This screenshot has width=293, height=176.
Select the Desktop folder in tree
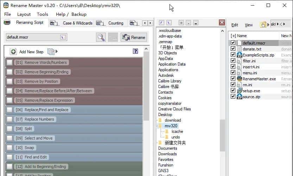(165, 115)
